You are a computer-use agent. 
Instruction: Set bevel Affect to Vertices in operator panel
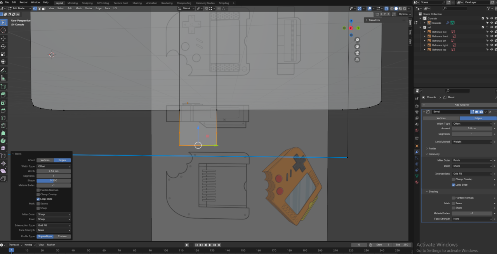click(x=45, y=160)
